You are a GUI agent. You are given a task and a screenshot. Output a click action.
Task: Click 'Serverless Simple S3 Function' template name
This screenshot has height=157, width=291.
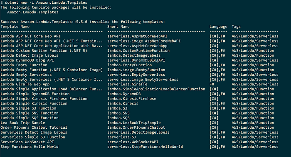pos(33,137)
